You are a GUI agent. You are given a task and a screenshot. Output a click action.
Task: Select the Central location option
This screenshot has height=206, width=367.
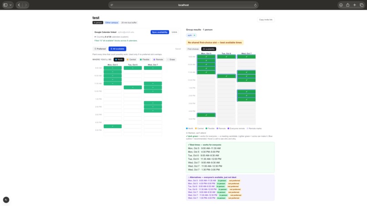point(131,60)
